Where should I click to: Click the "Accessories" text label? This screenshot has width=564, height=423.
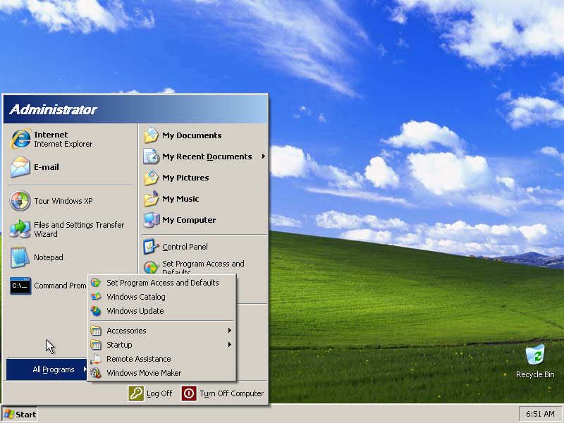click(x=126, y=331)
